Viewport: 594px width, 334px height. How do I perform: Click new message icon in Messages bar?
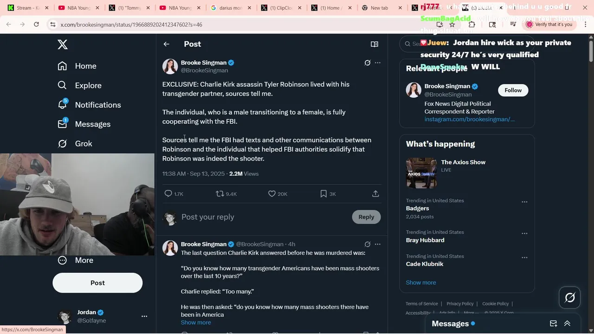coord(554,324)
